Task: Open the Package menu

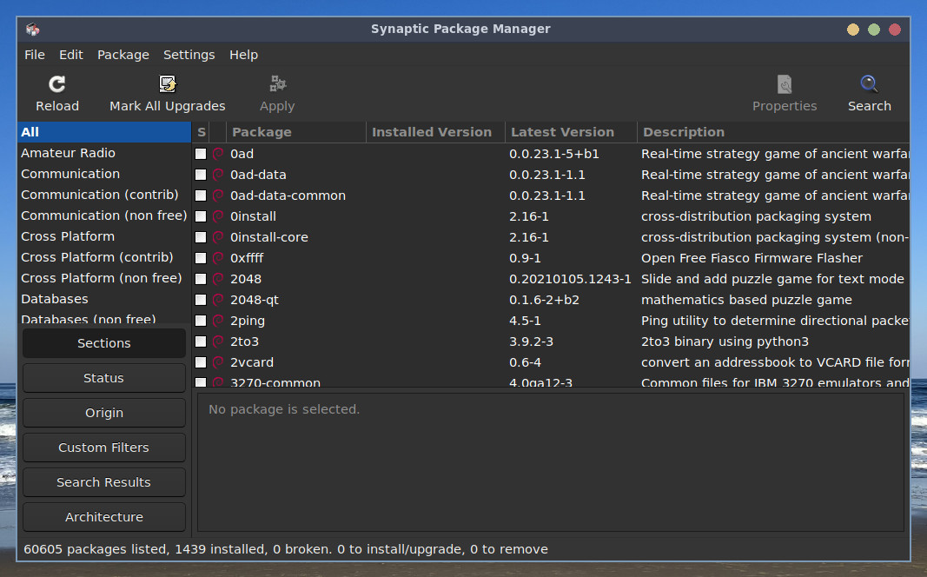Action: (x=123, y=55)
